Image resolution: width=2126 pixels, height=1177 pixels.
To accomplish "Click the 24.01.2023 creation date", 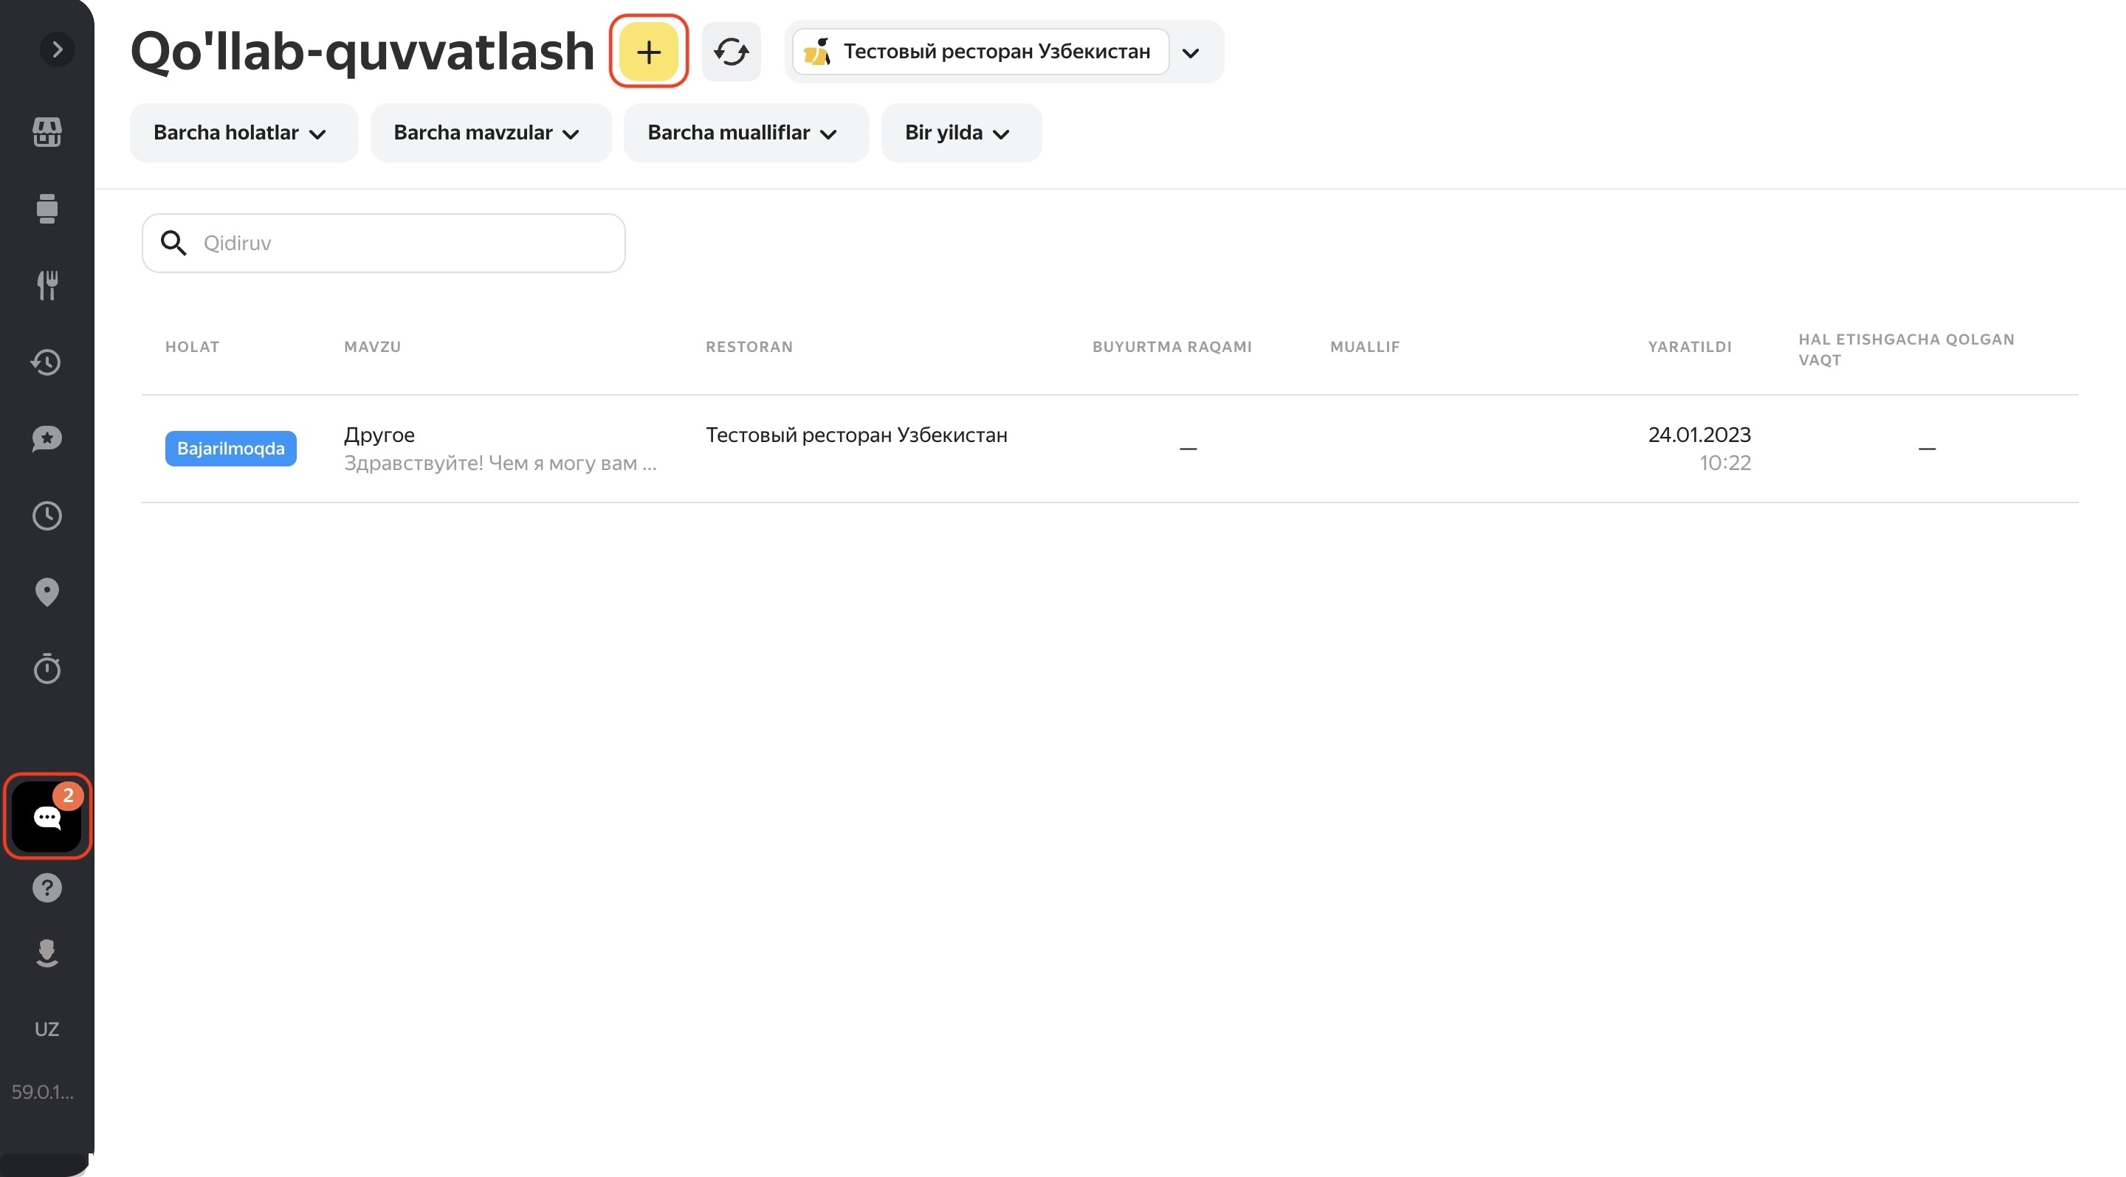I will click(1699, 435).
